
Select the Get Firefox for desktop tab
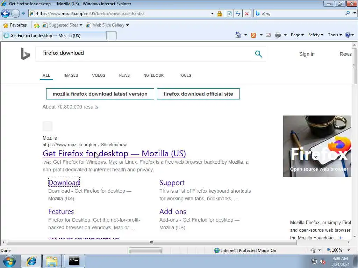pyautogui.click(x=54, y=36)
